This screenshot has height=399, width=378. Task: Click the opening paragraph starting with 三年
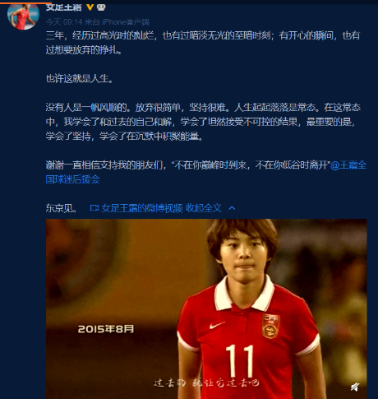[x=203, y=43]
